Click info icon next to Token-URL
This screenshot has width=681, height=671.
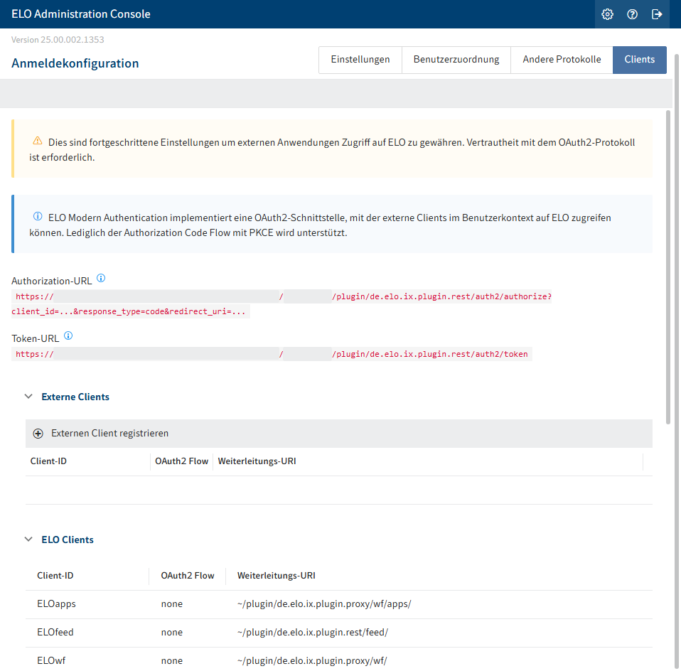click(68, 337)
